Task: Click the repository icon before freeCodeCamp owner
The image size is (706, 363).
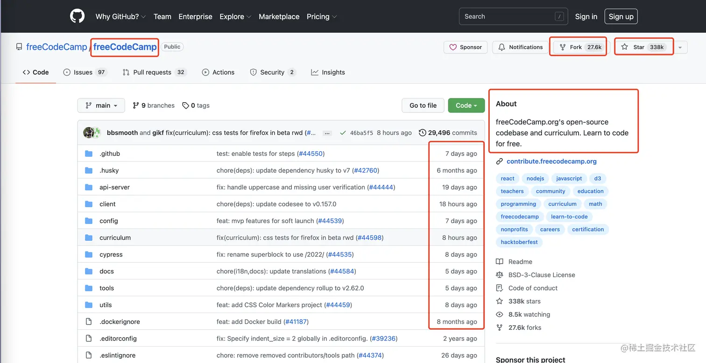Action: coord(19,47)
